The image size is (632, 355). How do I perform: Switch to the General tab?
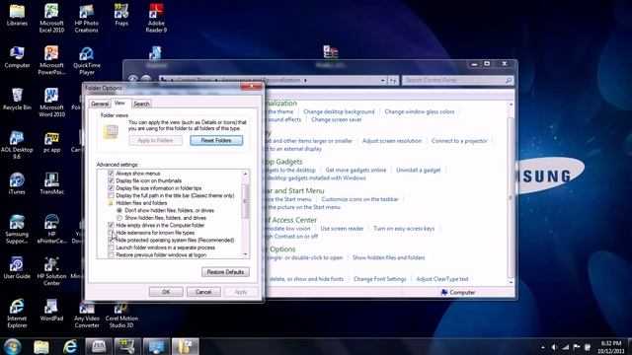(x=100, y=104)
